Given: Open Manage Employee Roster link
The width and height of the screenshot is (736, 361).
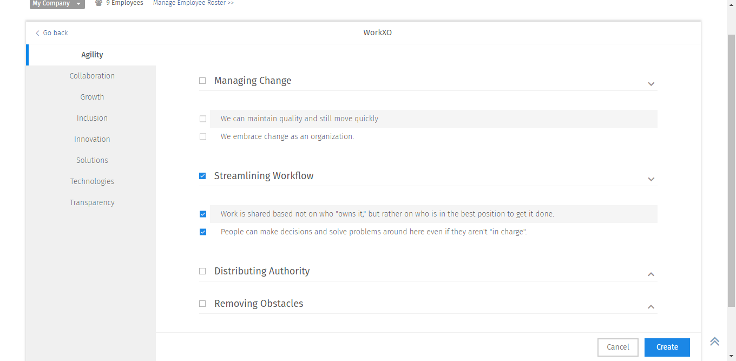Looking at the screenshot, I should (x=193, y=3).
